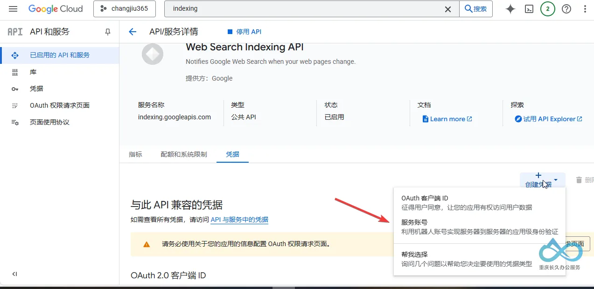594x289 pixels.
Task: Click the 已启用 status value
Action: point(334,117)
